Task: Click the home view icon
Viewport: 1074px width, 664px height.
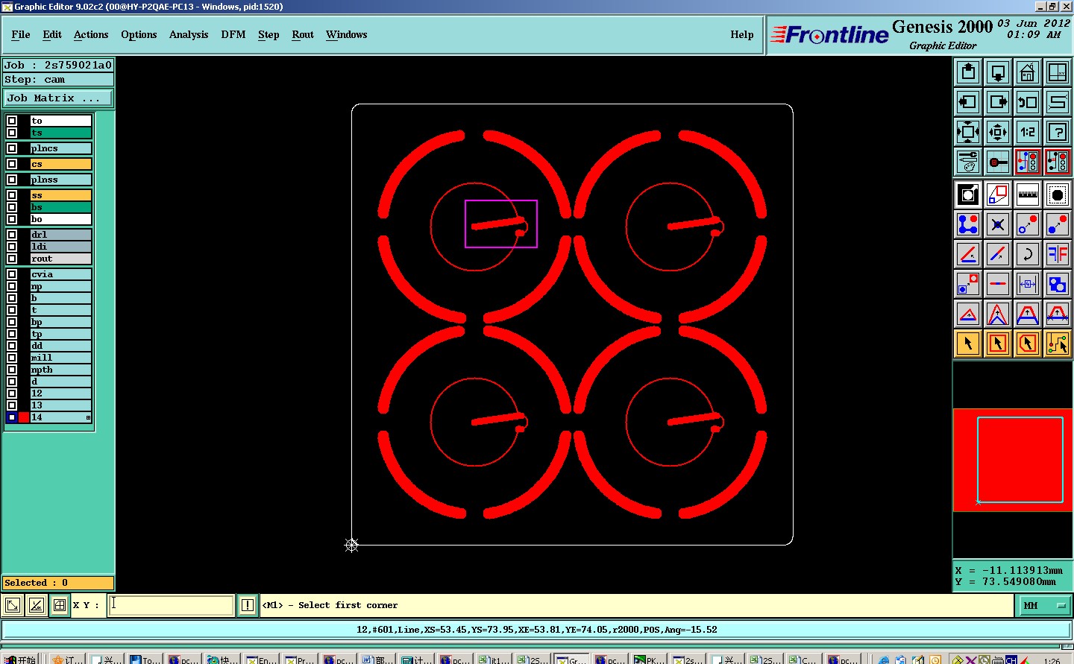Action: tap(1028, 72)
